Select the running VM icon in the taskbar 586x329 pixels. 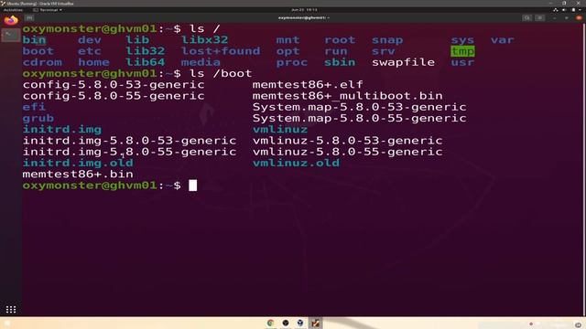[315, 323]
